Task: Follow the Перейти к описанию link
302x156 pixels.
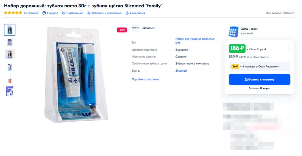Action: 145,79
